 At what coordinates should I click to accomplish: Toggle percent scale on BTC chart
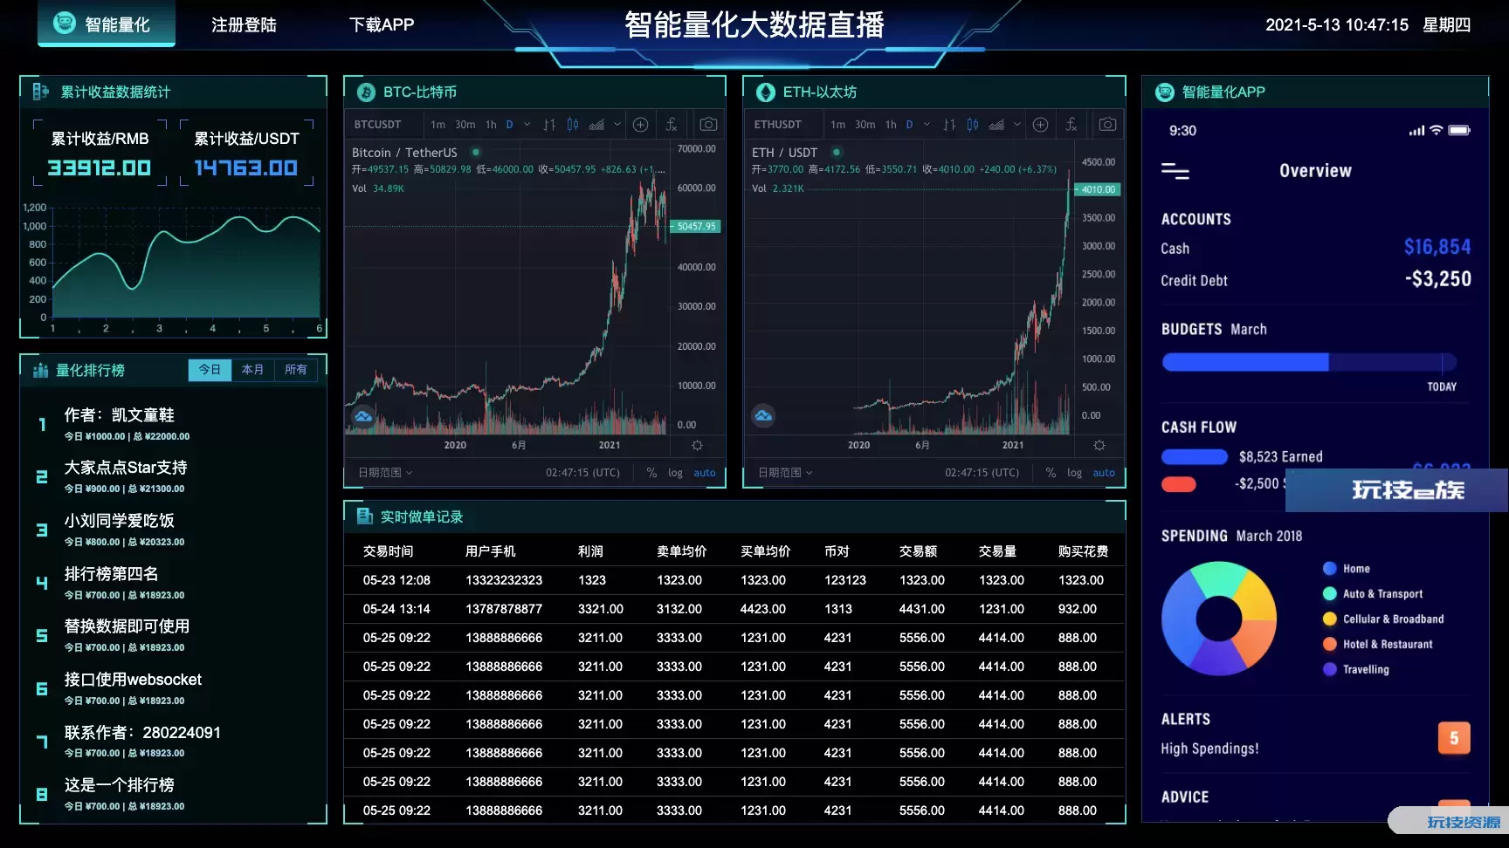tap(651, 473)
